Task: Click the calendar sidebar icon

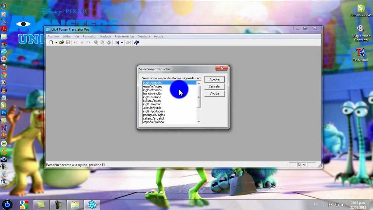Action: pyautogui.click(x=4, y=182)
